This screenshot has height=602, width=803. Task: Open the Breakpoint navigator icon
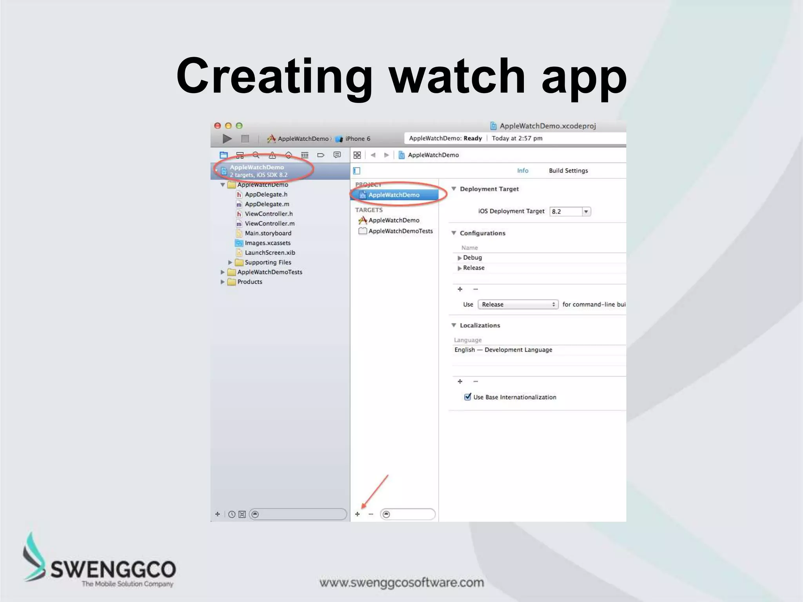click(321, 155)
